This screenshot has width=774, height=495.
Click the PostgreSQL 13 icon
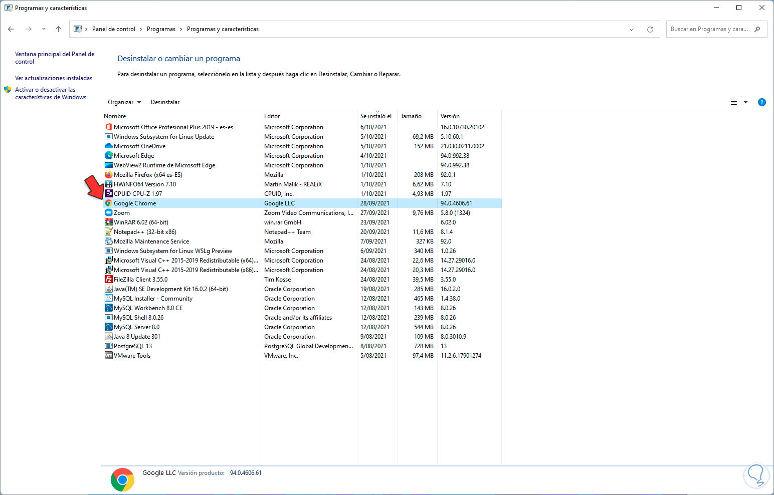(108, 346)
